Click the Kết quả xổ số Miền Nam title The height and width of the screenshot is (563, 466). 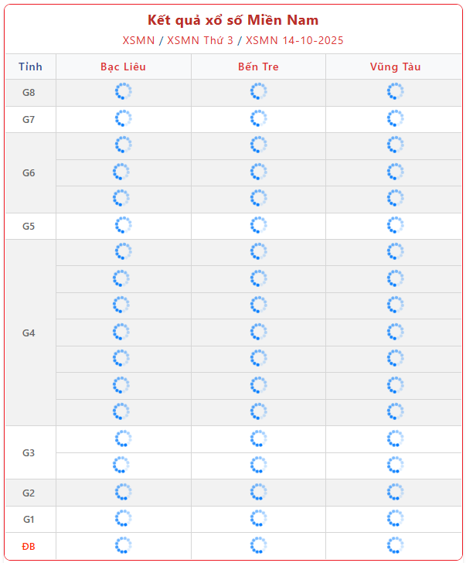tap(233, 20)
